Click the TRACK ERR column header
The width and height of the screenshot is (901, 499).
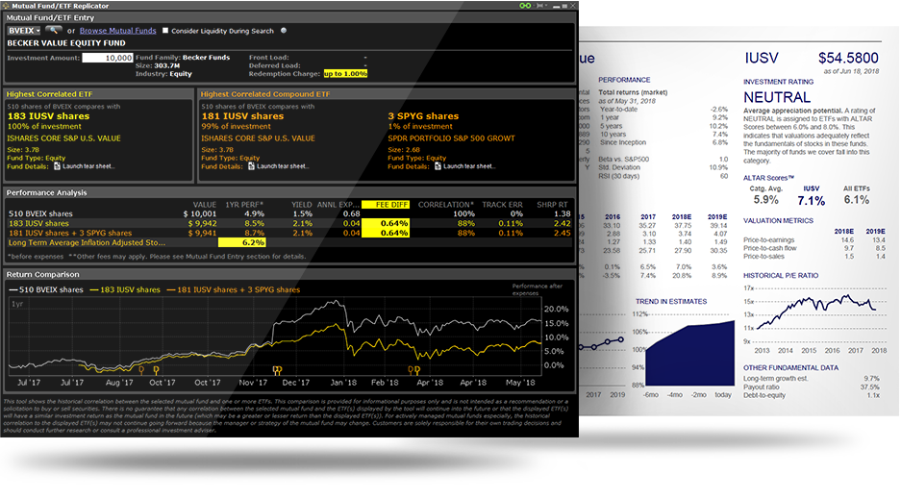point(502,205)
